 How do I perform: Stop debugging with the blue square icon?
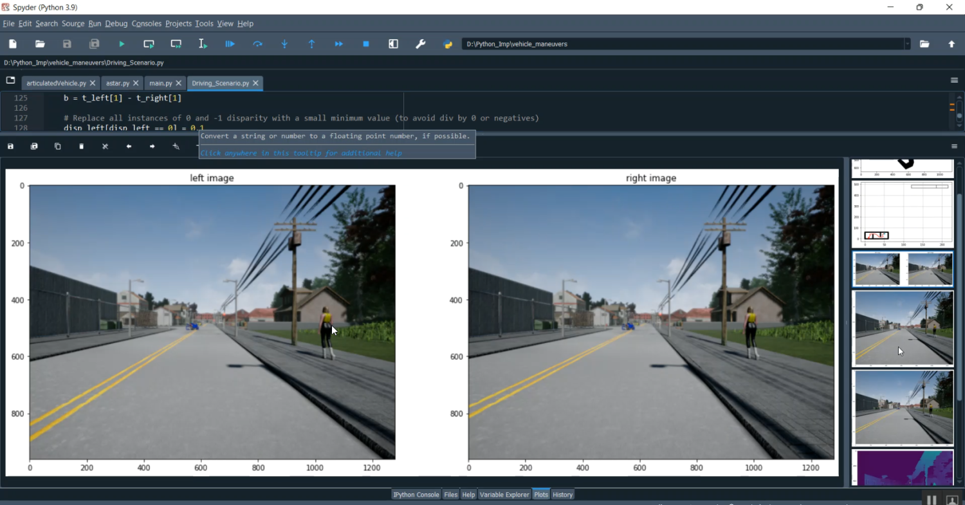366,44
